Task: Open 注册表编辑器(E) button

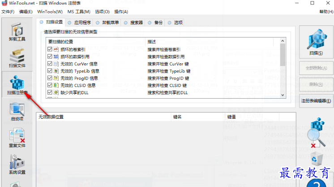Action: pos(316,101)
